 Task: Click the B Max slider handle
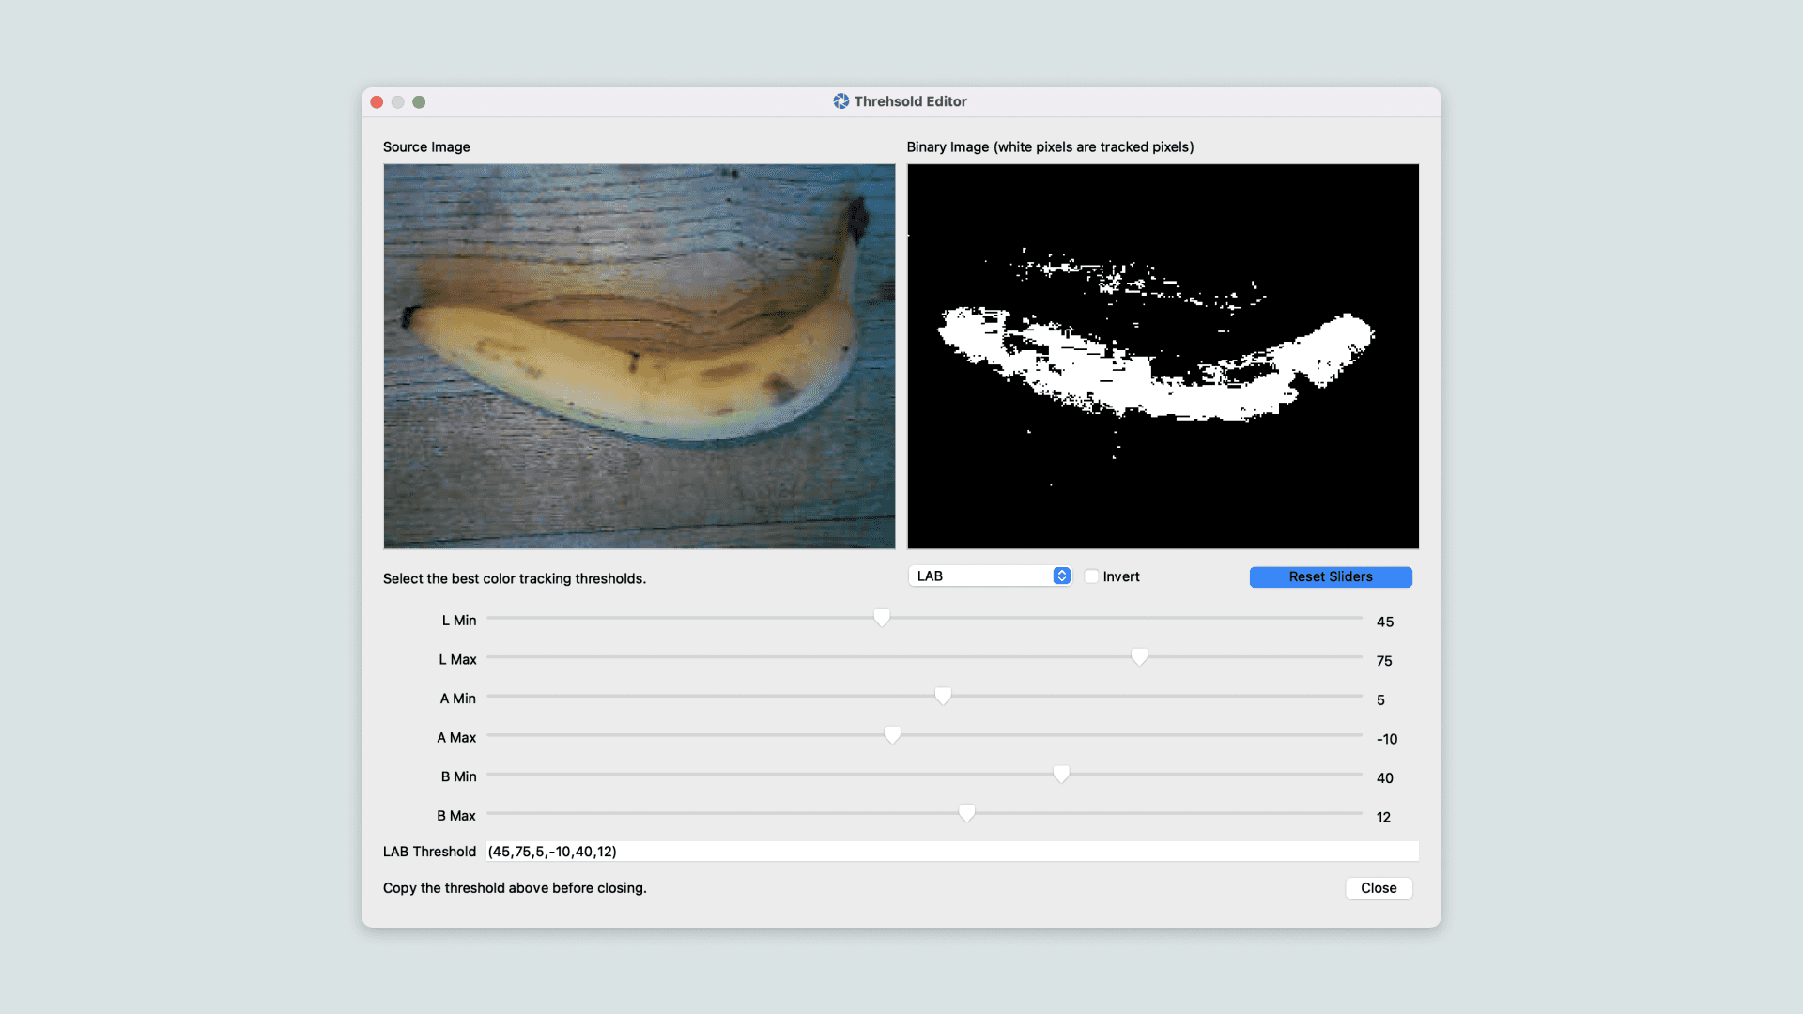pos(966,814)
